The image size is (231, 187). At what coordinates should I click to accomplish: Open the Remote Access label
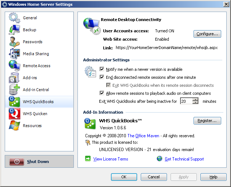[x=36, y=66]
